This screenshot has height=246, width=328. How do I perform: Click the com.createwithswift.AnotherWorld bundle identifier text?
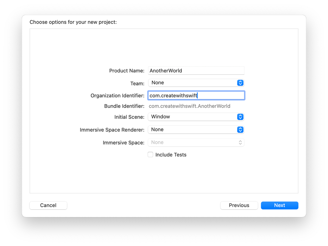coord(190,106)
